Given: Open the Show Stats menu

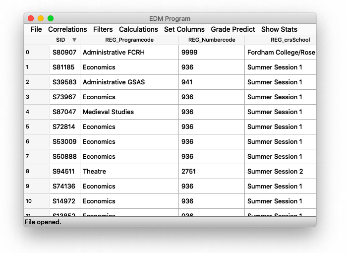Looking at the screenshot, I should 279,29.
